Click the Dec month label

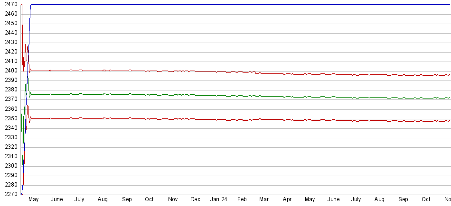(x=195, y=200)
